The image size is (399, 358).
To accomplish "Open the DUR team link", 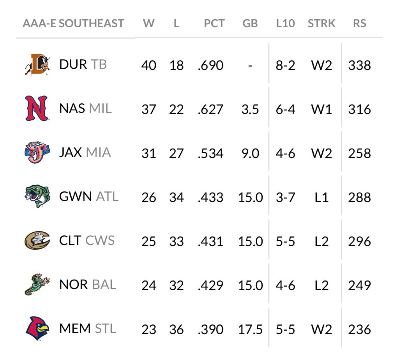I will tap(73, 64).
